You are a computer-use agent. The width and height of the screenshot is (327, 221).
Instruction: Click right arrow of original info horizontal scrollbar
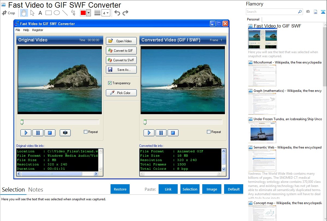[96, 174]
